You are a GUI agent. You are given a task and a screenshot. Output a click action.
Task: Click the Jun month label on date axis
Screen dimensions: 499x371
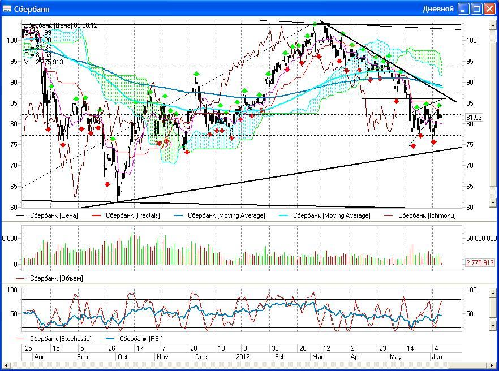437,357
